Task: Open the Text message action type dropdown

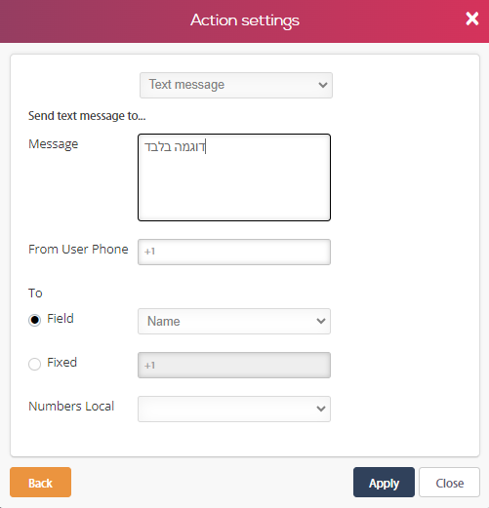Action: 236,85
